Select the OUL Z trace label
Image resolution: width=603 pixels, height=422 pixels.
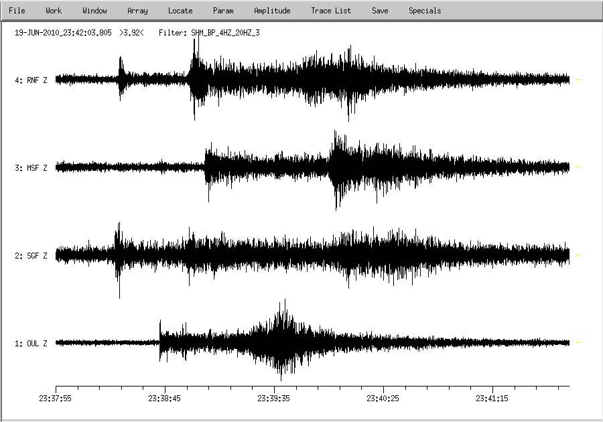(31, 344)
